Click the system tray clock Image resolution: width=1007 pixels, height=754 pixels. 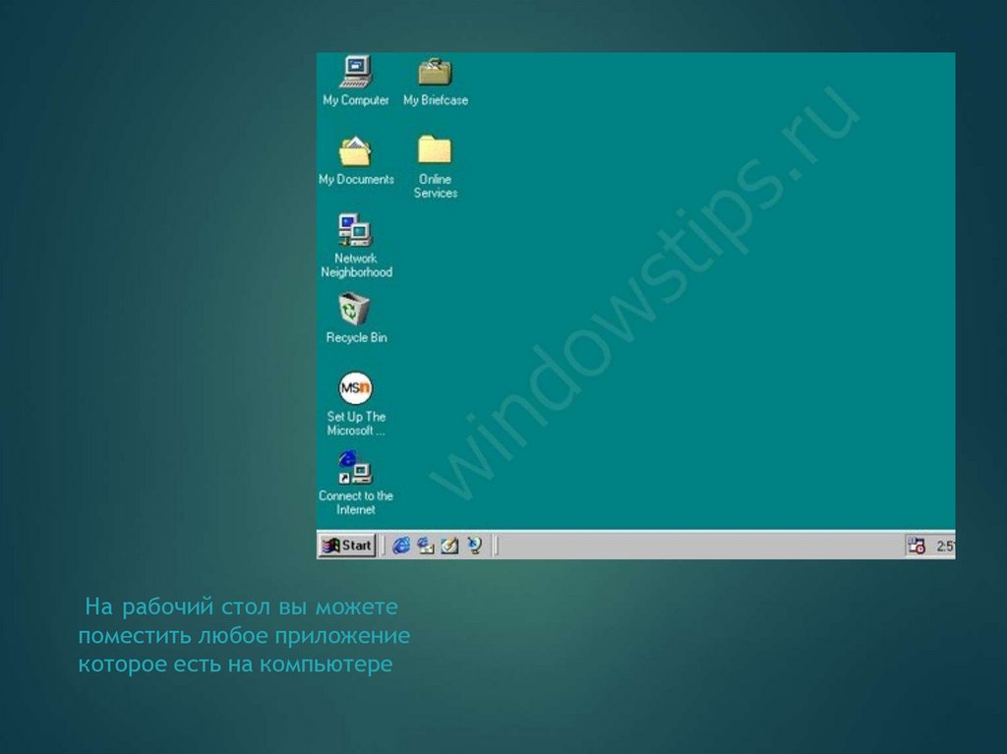tap(944, 546)
